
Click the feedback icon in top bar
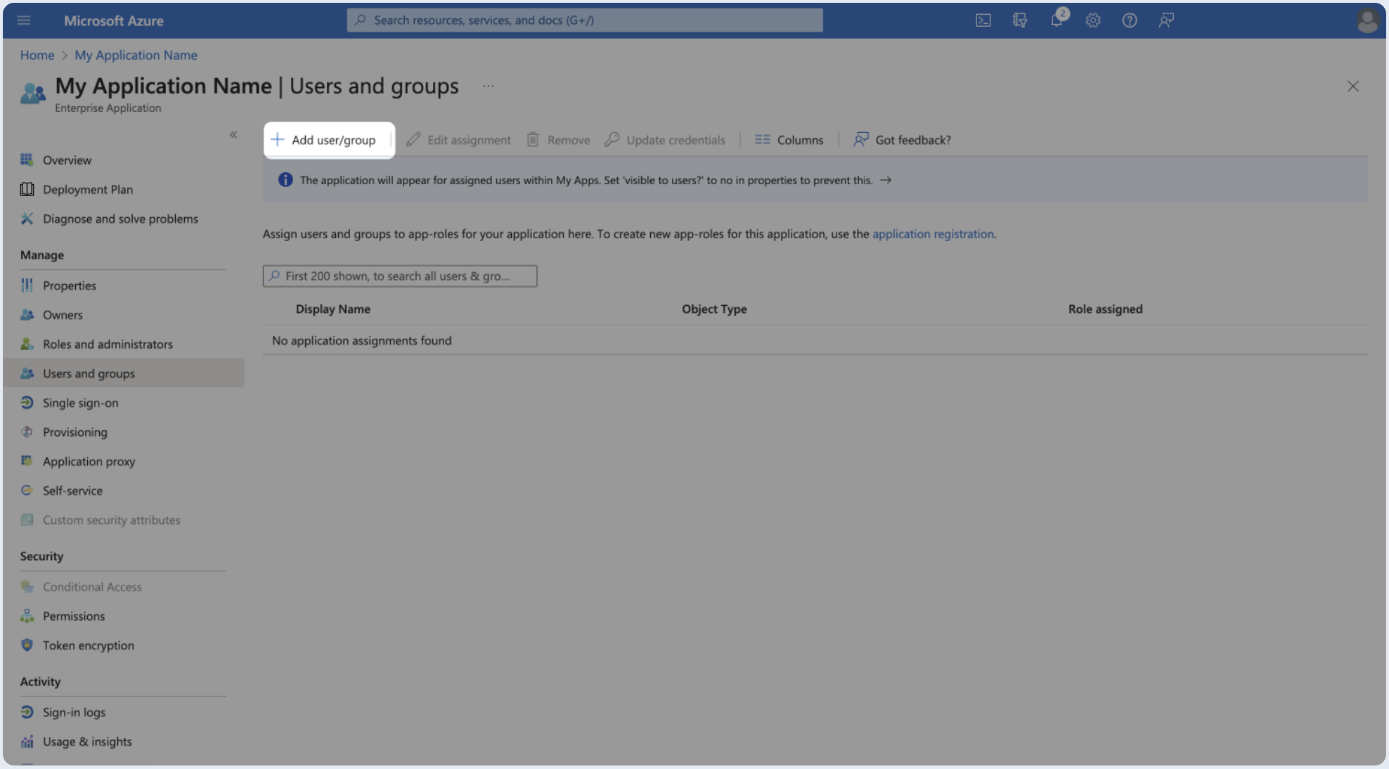pyautogui.click(x=1165, y=20)
